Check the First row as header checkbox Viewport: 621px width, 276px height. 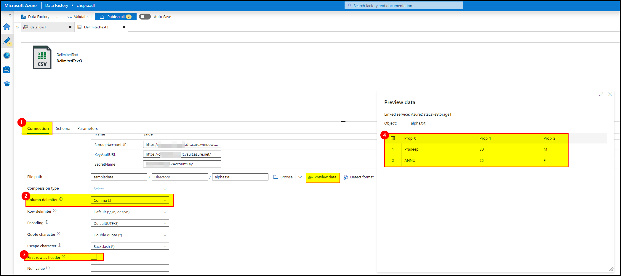click(x=94, y=257)
